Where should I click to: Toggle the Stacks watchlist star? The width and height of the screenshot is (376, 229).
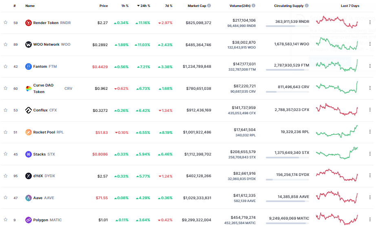click(x=6, y=154)
